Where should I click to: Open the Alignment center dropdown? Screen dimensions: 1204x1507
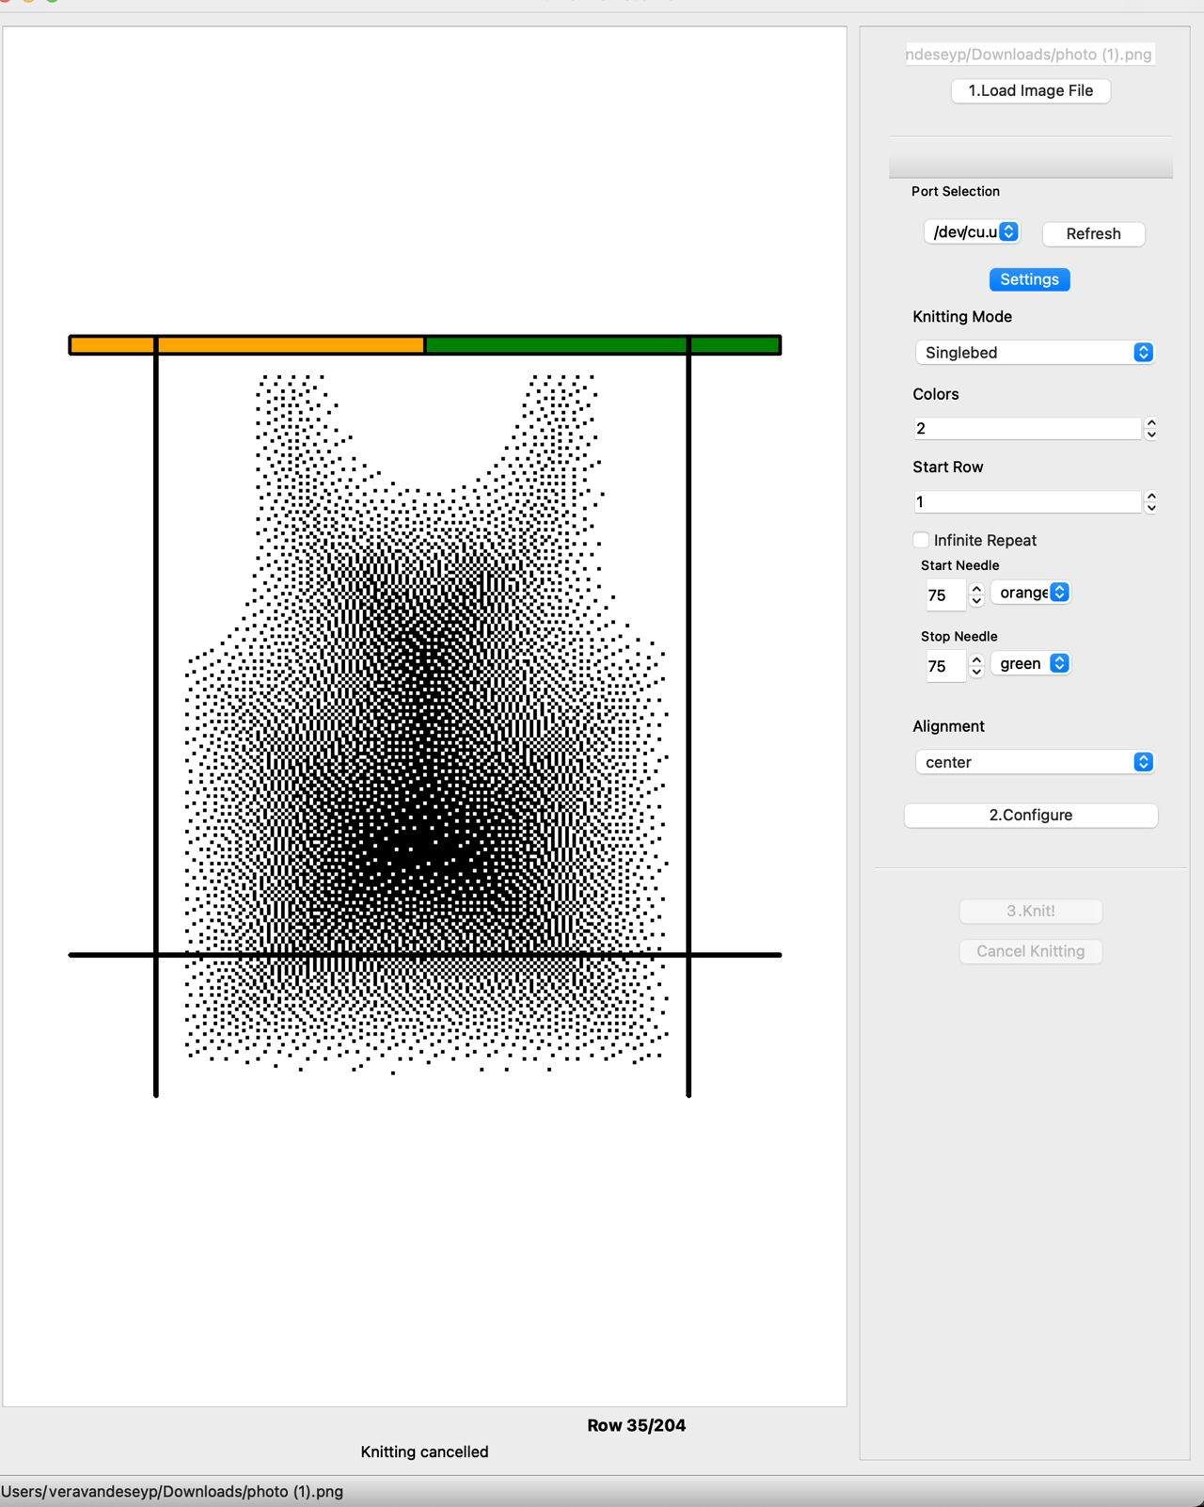click(x=1034, y=762)
